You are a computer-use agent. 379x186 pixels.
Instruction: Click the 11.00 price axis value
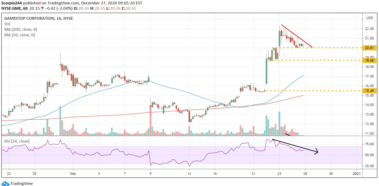pos(369,133)
